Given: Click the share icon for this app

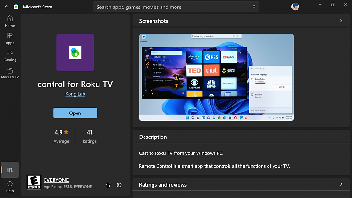Looking at the screenshot, I should (119, 185).
